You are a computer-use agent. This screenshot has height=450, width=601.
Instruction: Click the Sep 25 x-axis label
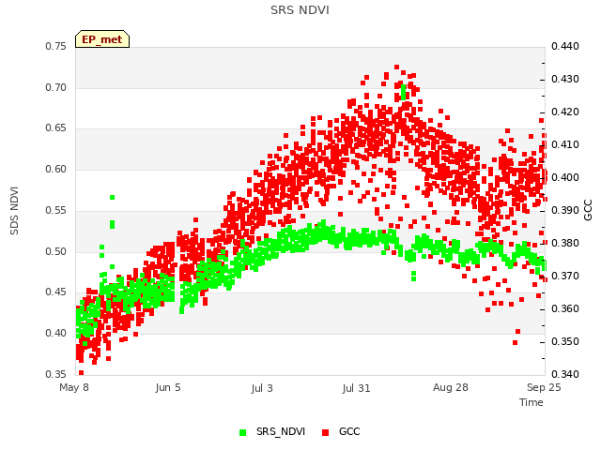(544, 387)
